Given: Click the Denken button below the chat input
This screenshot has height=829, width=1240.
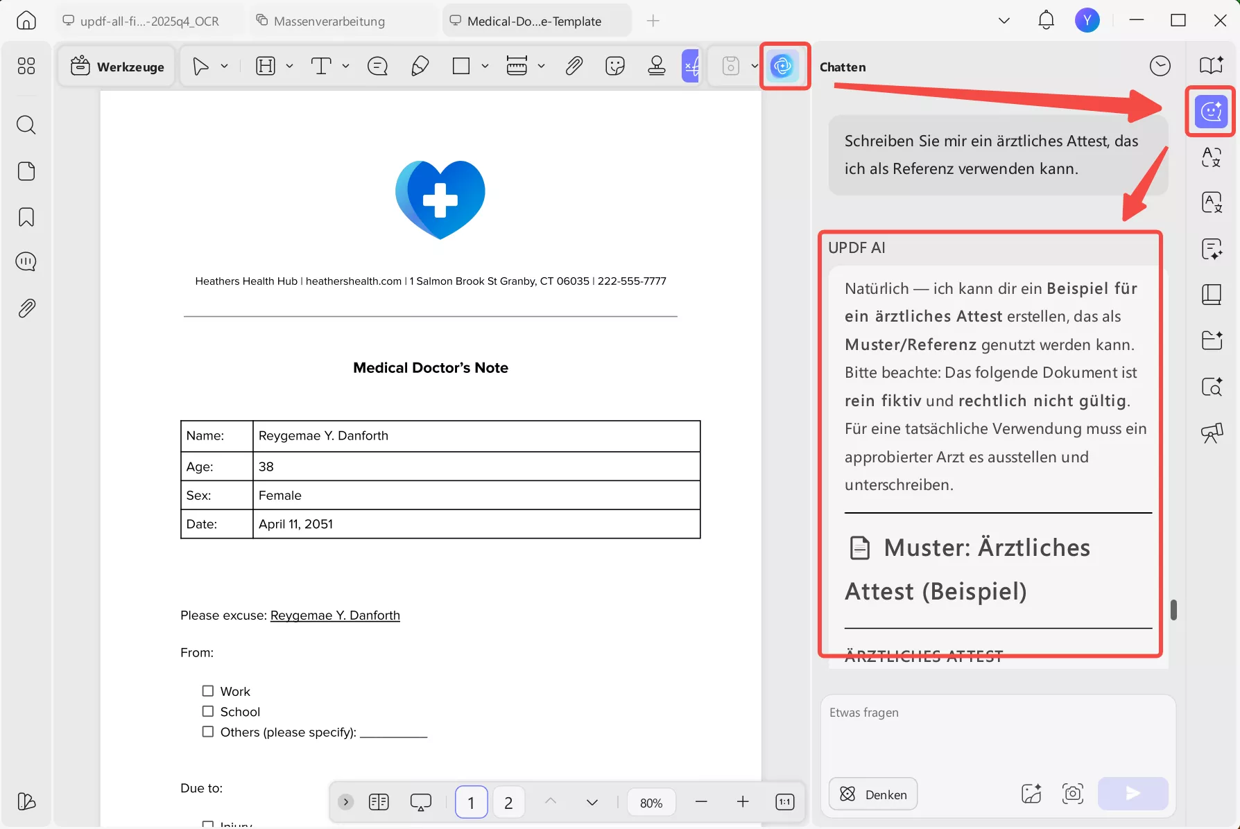Looking at the screenshot, I should [872, 794].
